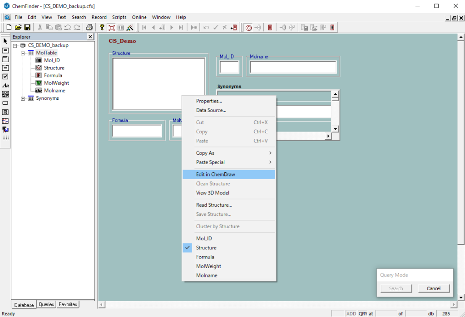Toggle the Mol_ID field in context menu

coord(204,239)
